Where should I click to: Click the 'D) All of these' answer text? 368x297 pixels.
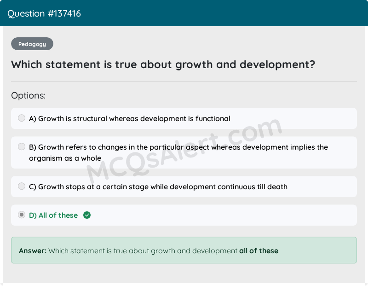click(53, 215)
